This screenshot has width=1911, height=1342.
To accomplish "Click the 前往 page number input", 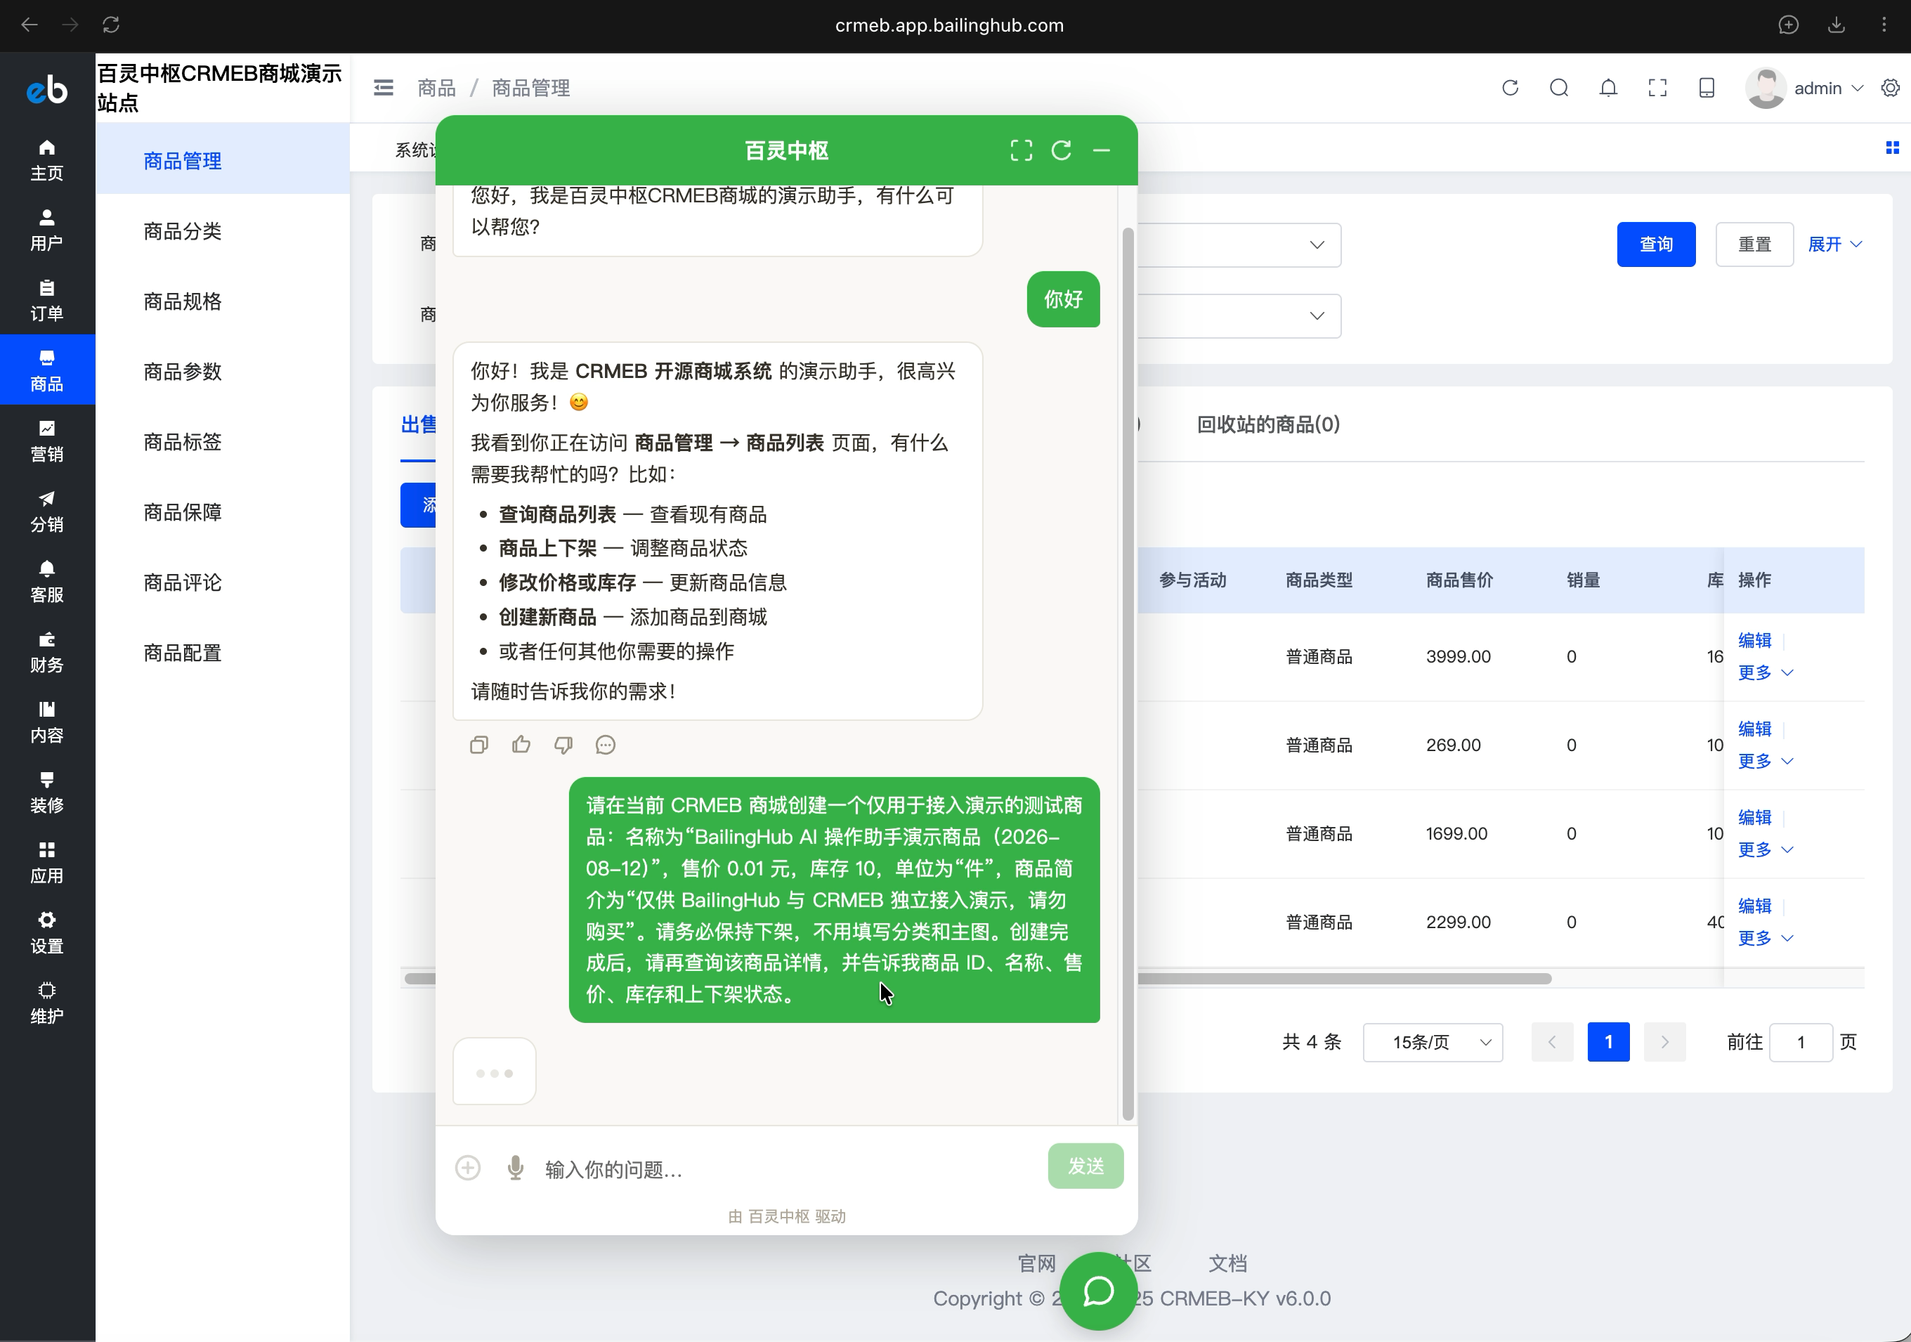I will click(1800, 1041).
